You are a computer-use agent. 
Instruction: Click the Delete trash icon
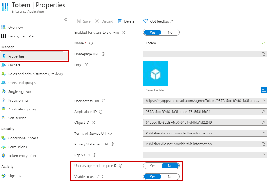coord(120,21)
